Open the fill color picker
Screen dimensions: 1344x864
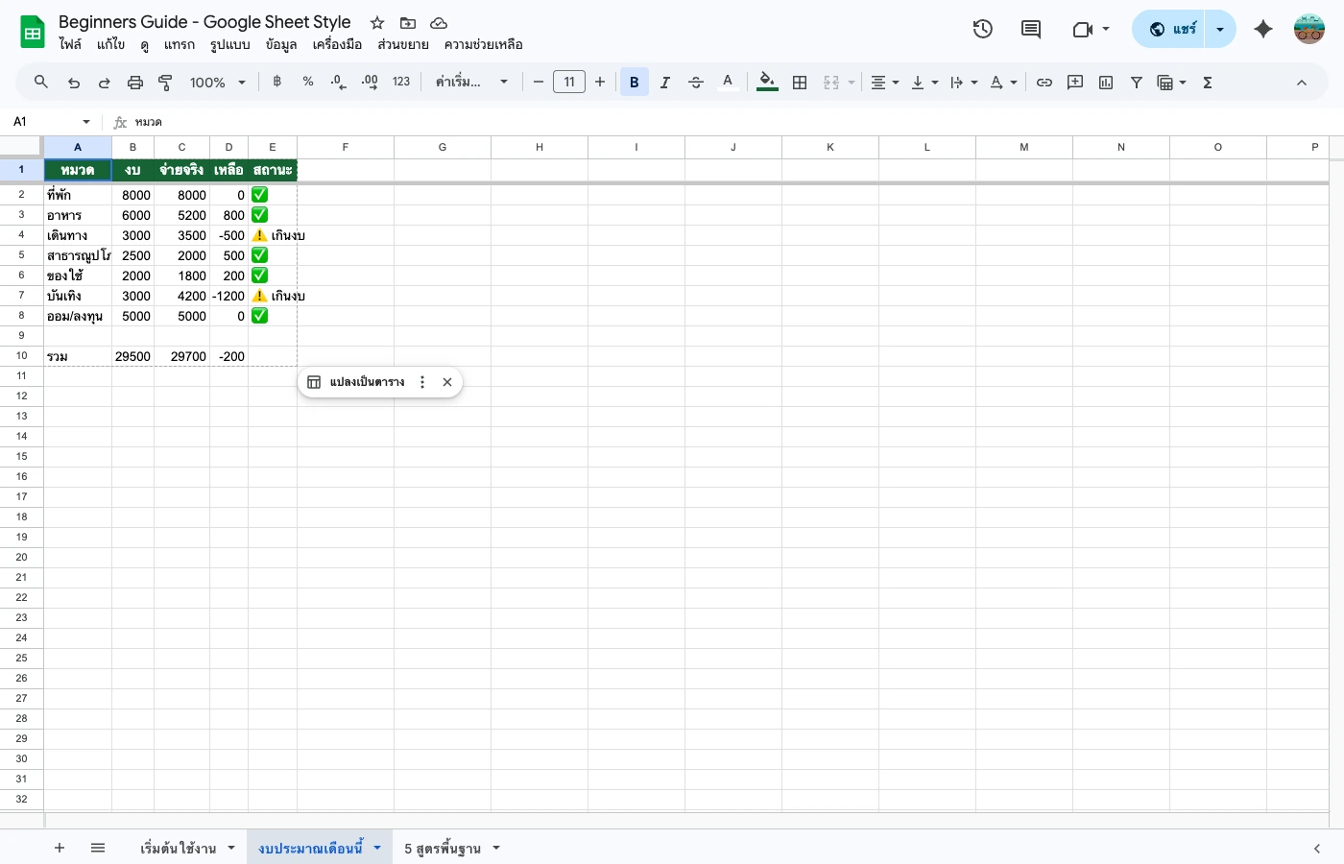click(767, 82)
